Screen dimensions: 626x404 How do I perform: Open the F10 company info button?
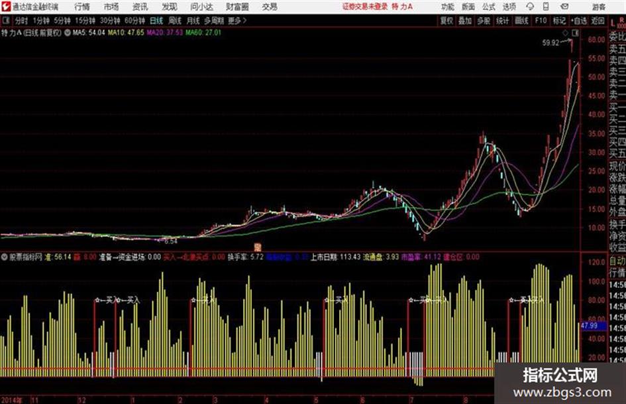point(541,21)
